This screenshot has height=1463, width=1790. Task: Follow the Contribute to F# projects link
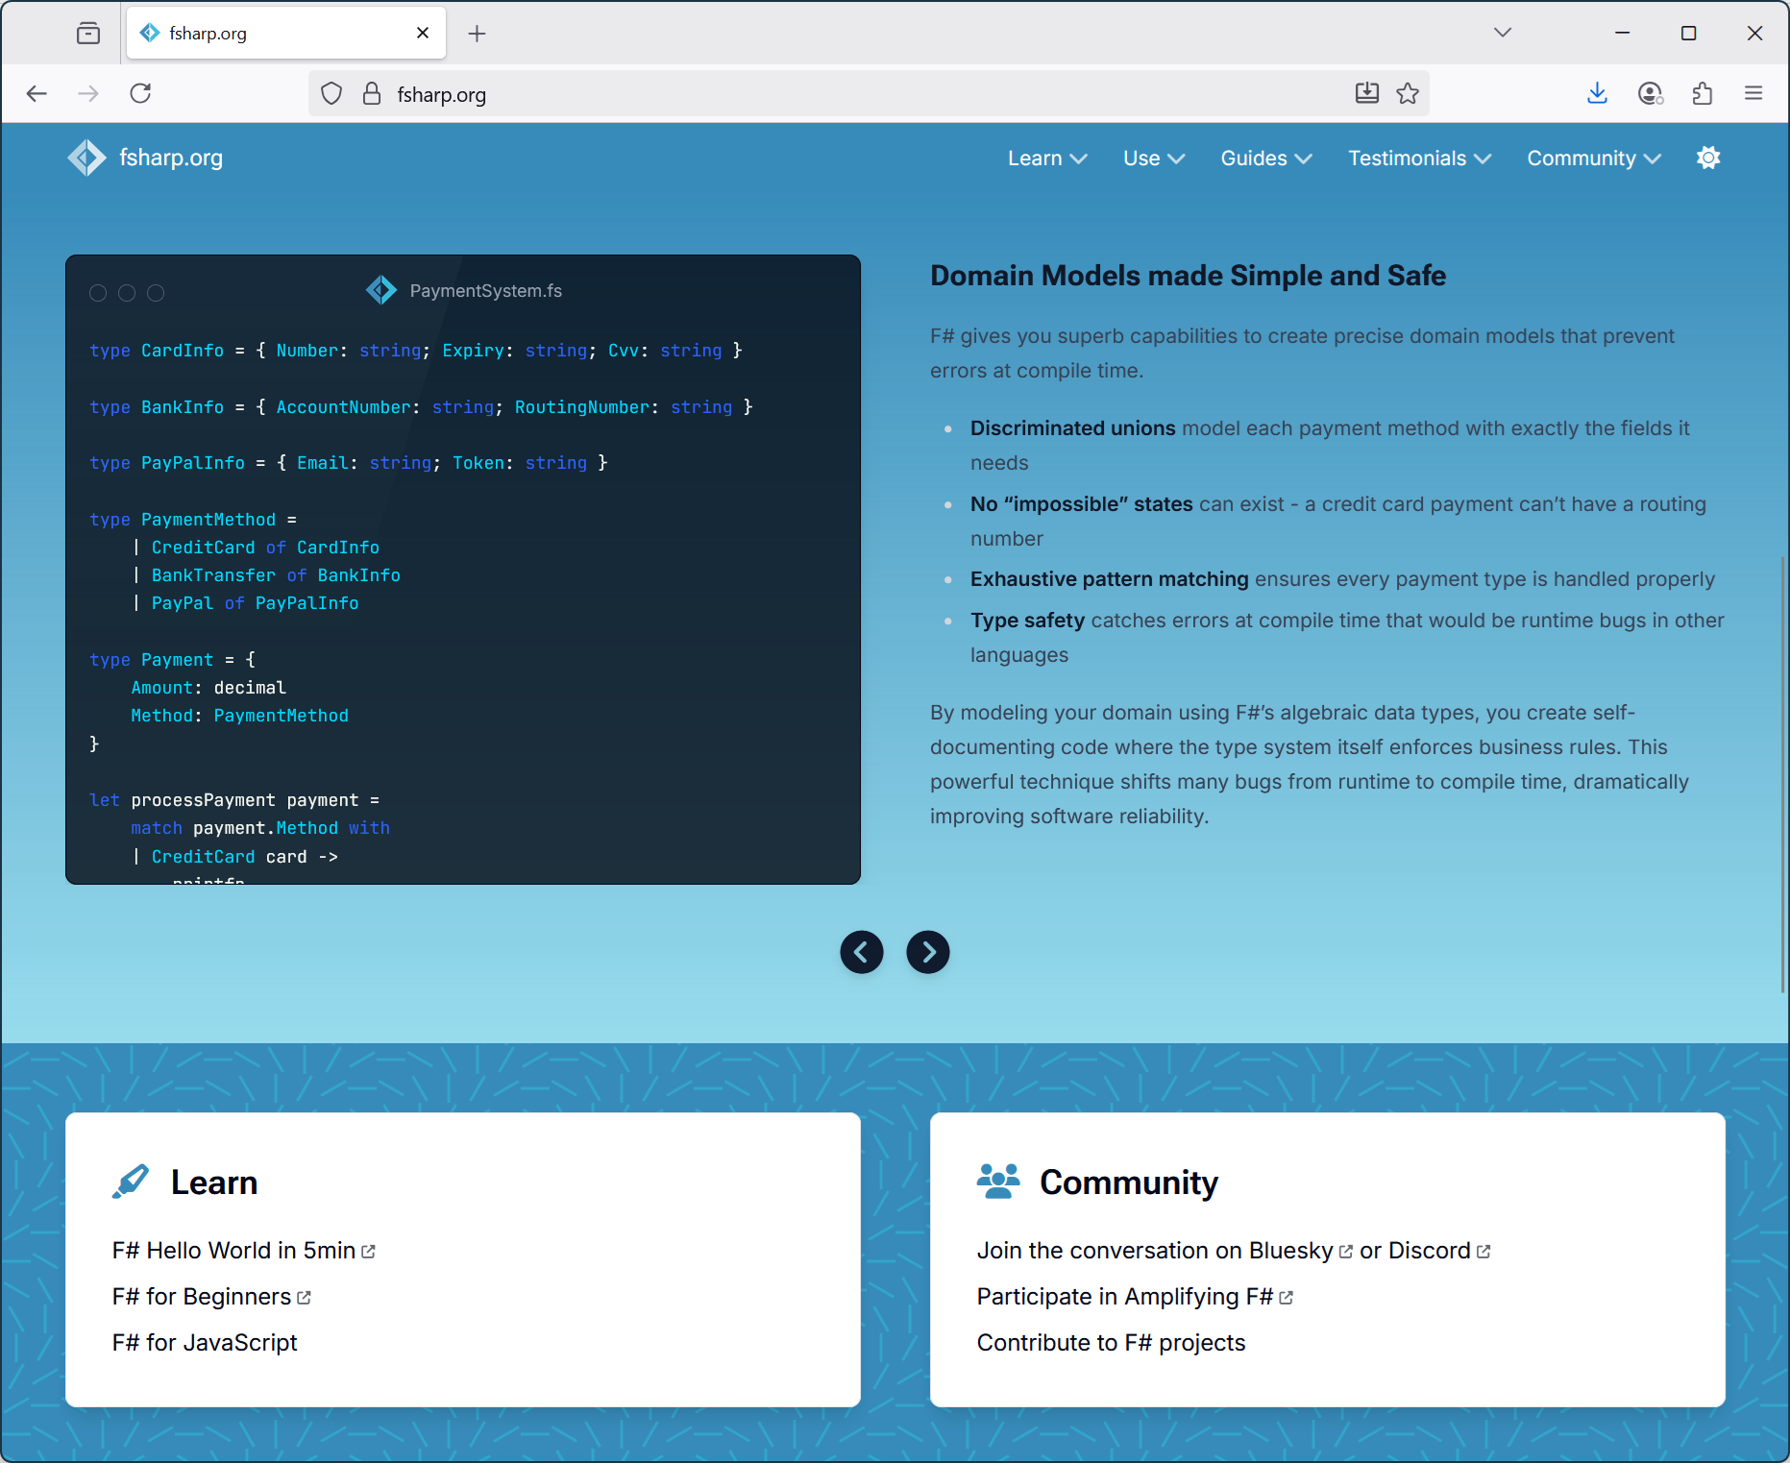click(x=1111, y=1343)
